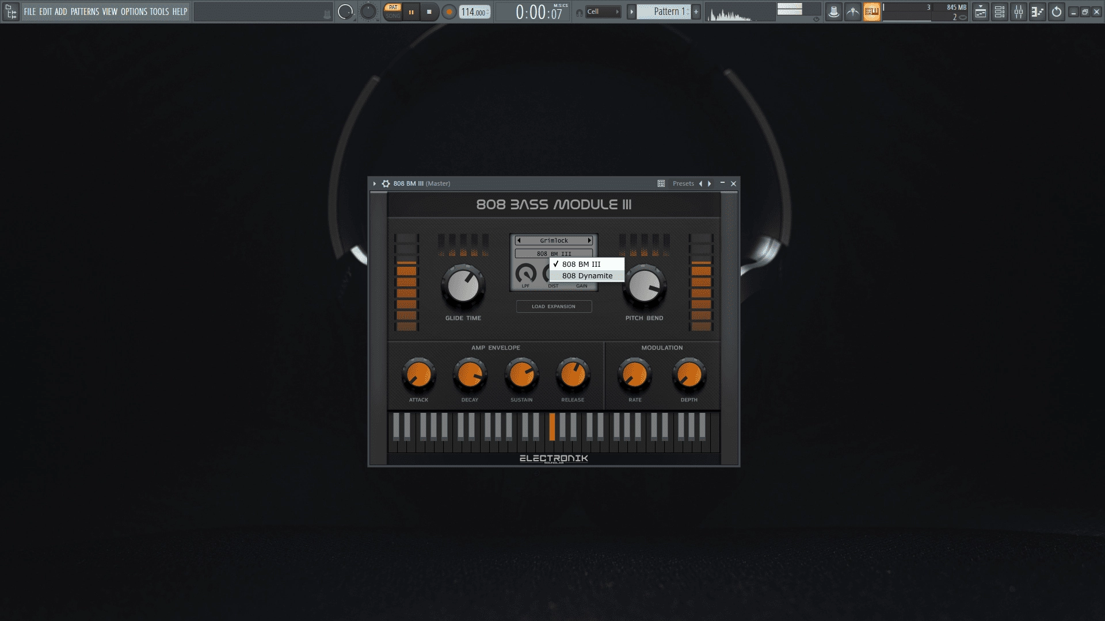1105x621 pixels.
Task: Open the Presets menu
Action: coord(683,183)
